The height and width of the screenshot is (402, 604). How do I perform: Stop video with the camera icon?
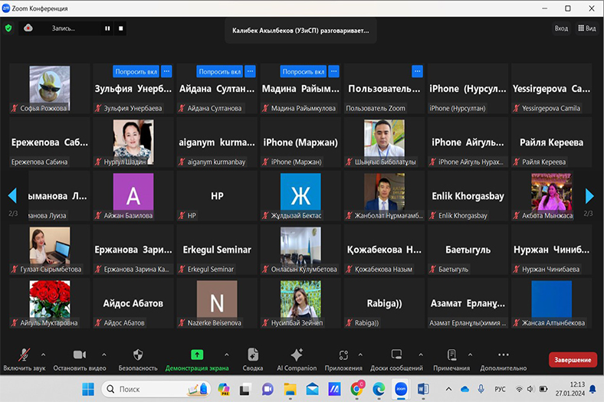click(80, 355)
